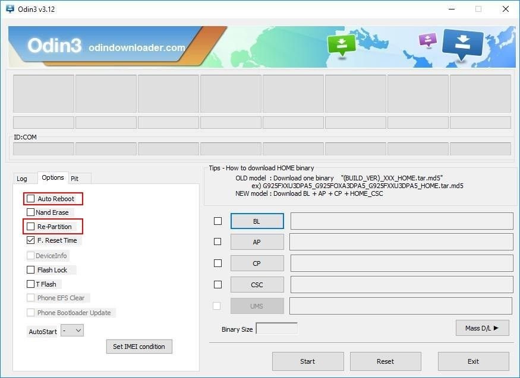Screen dimensions: 520x378
Task: Select the Options tab
Action: pos(53,177)
